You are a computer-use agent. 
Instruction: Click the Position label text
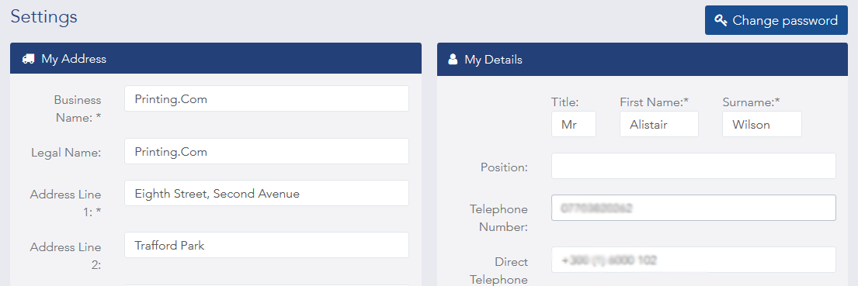504,167
